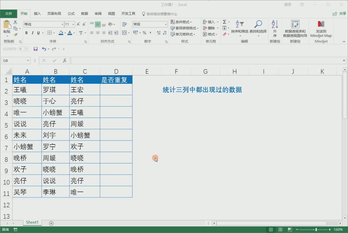This screenshot has width=348, height=233.
Task: Click the Wrap Text icon
Action: tap(125, 24)
